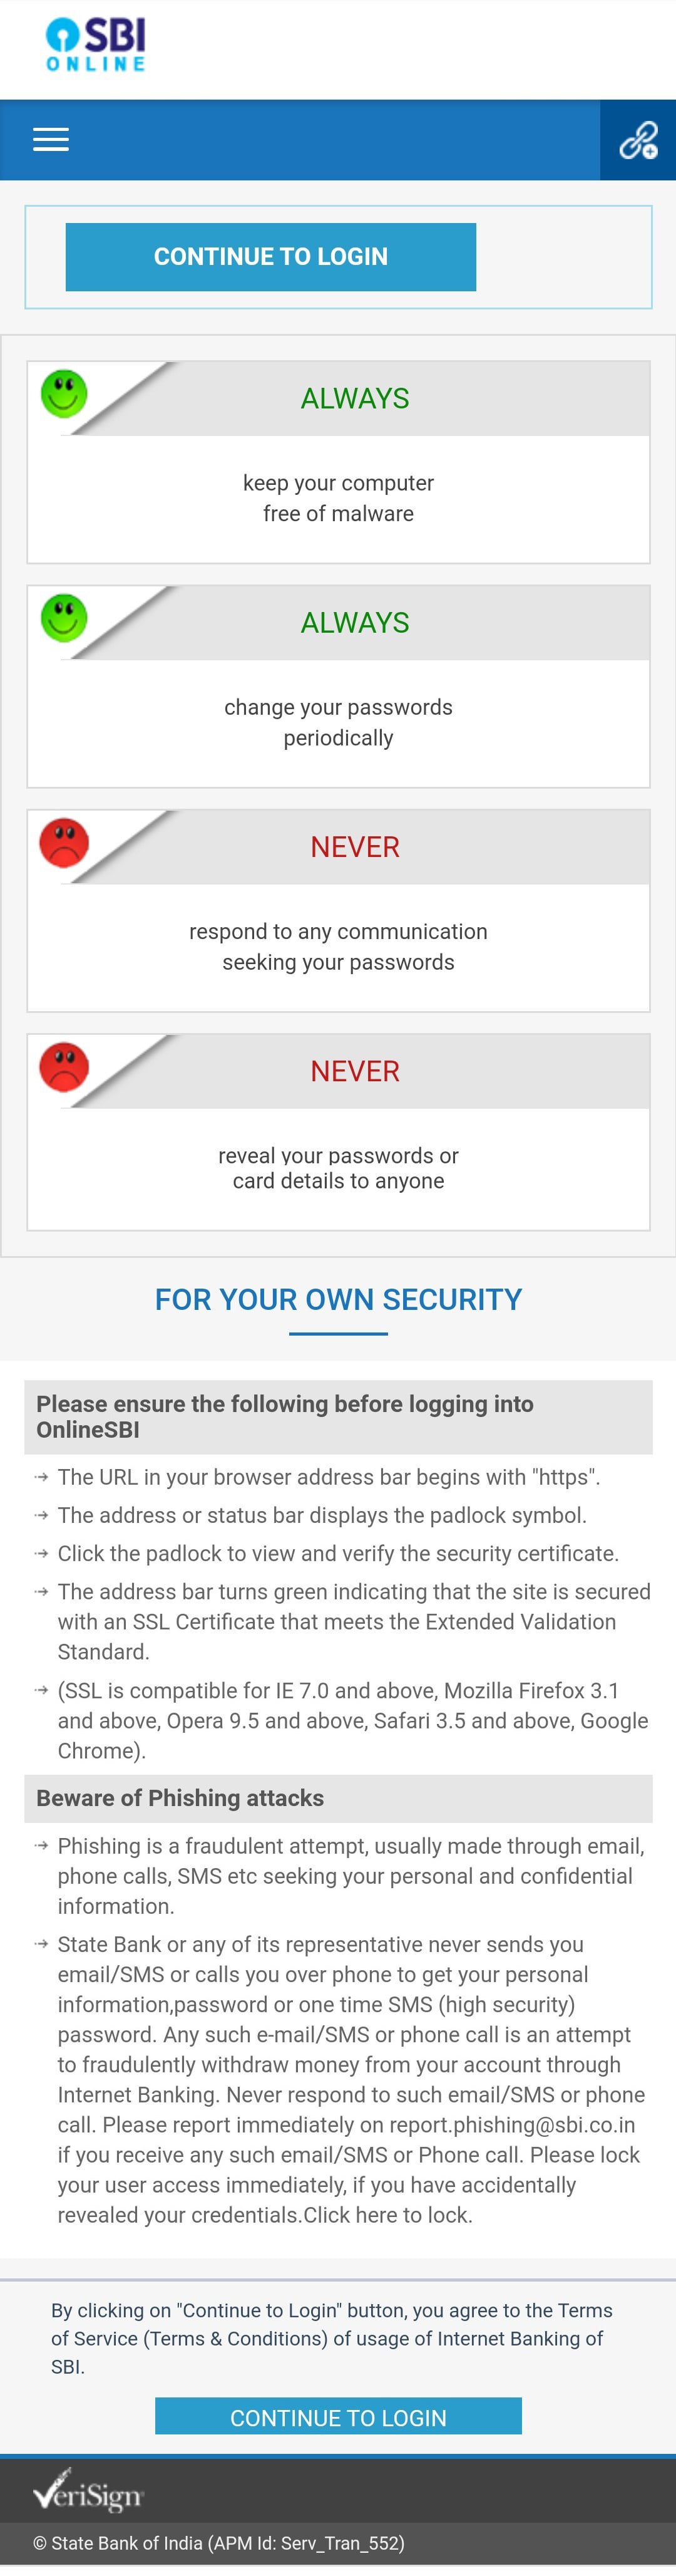Click the SBI Online logo
This screenshot has width=676, height=2576.
96,46
